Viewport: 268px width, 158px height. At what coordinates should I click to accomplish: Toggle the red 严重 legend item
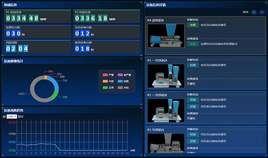point(108,75)
